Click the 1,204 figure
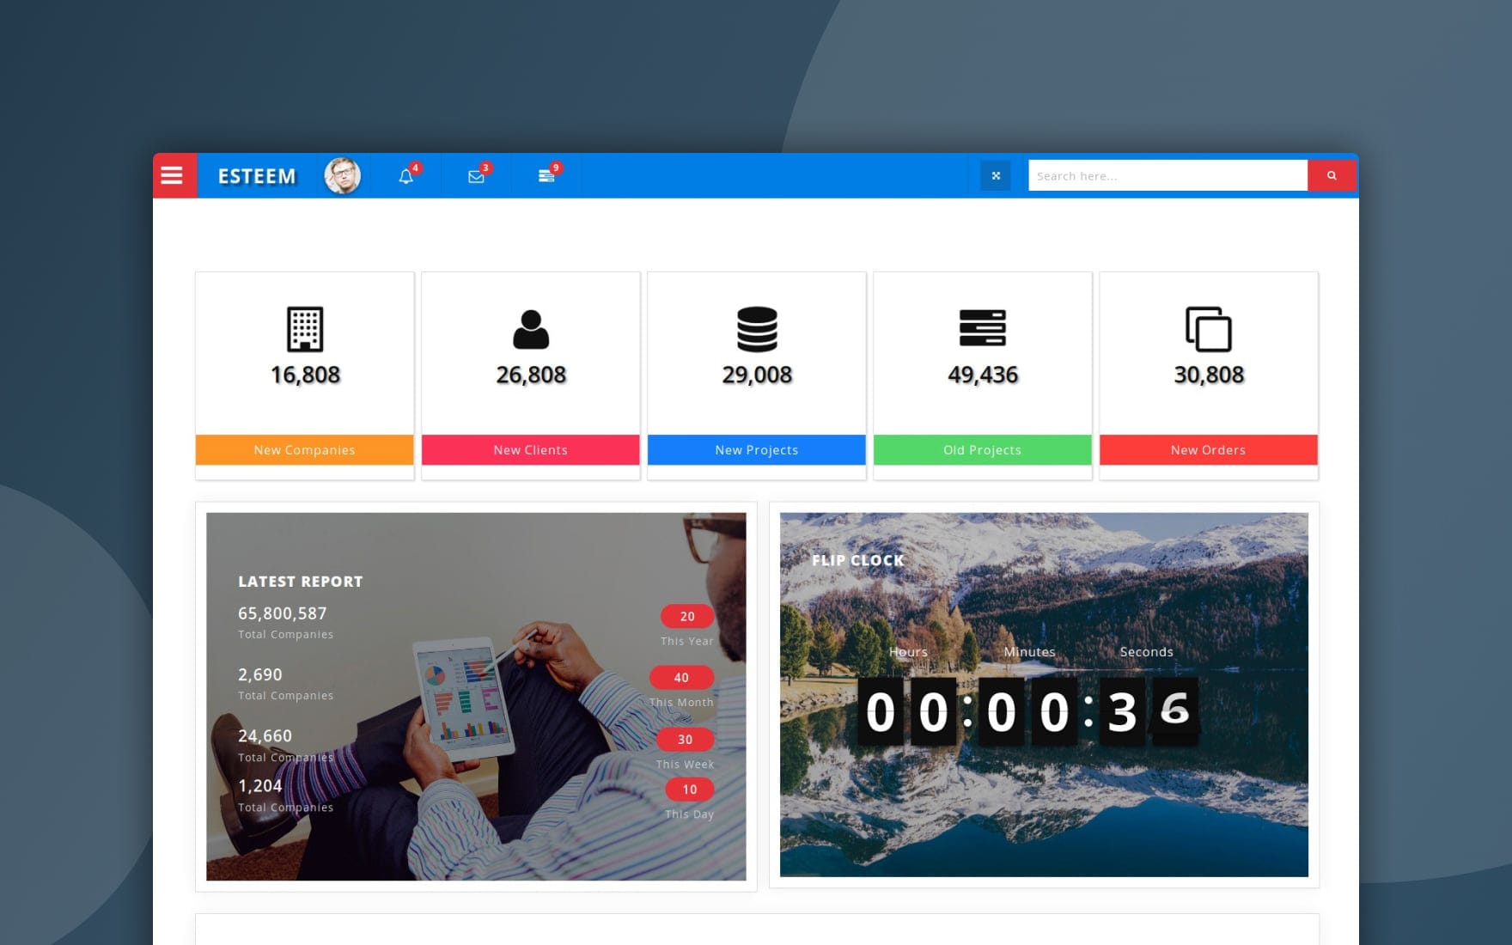 coord(260,785)
